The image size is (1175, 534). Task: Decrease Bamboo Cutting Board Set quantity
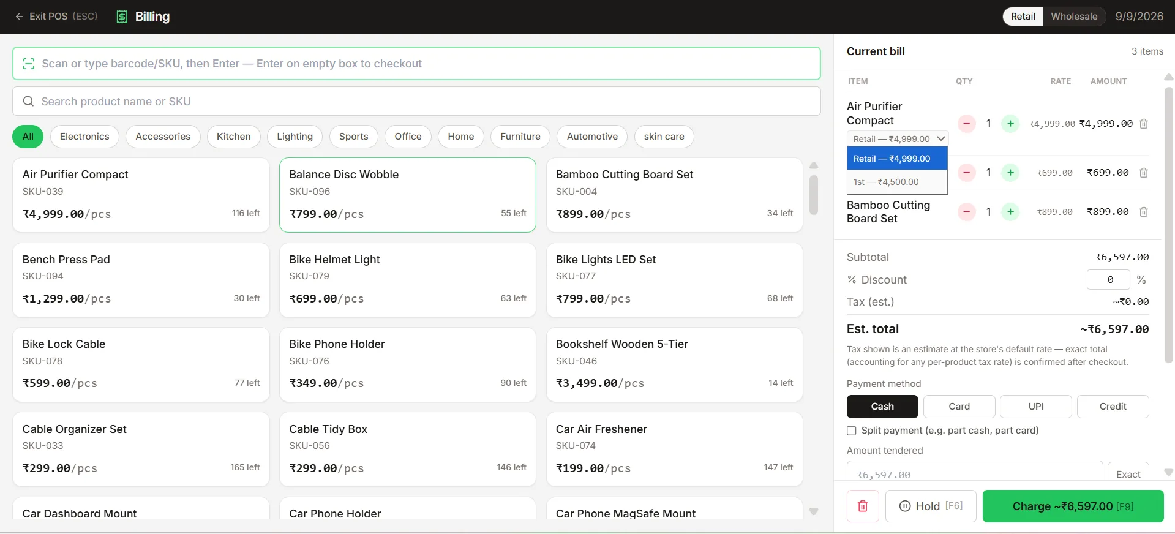(x=966, y=212)
